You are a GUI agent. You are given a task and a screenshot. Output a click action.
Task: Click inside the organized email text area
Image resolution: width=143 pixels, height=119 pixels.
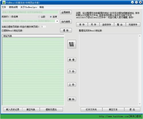109,70
